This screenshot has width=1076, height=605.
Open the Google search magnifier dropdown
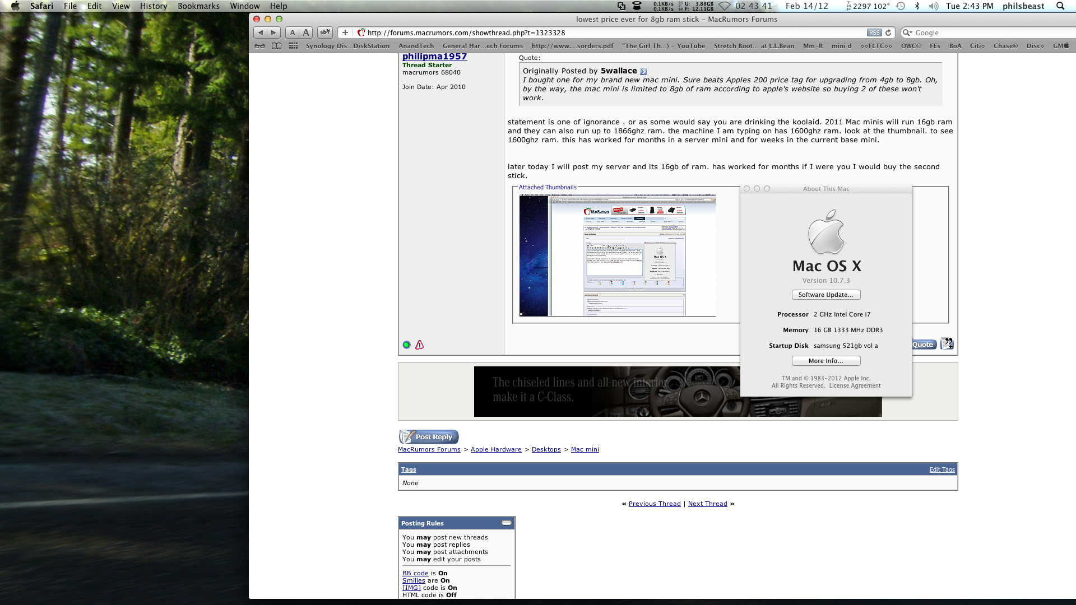(907, 32)
